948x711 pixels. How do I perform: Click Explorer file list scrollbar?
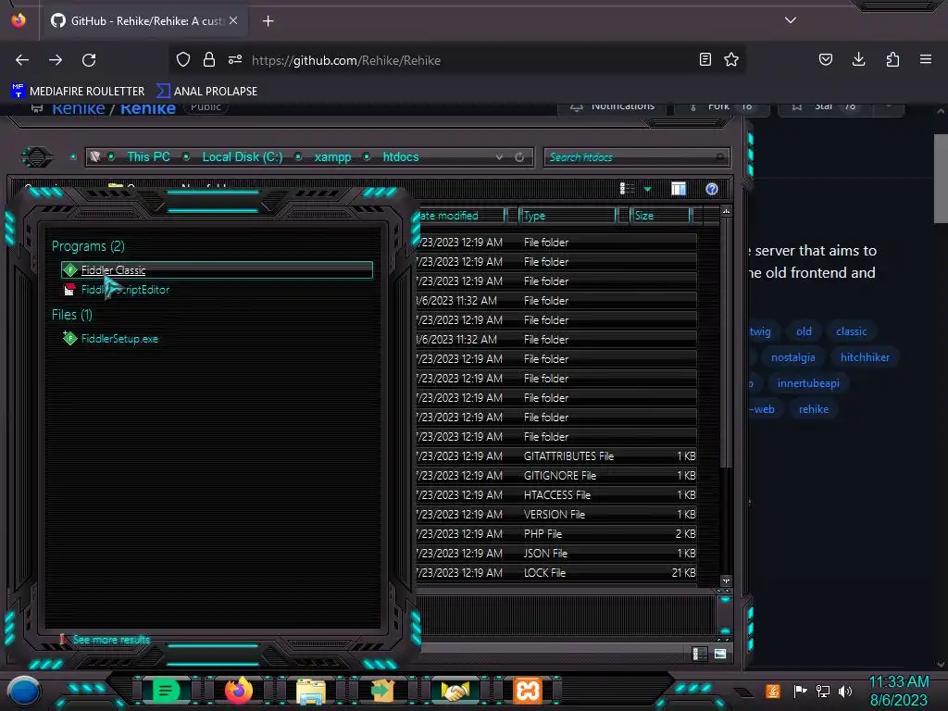click(x=726, y=342)
